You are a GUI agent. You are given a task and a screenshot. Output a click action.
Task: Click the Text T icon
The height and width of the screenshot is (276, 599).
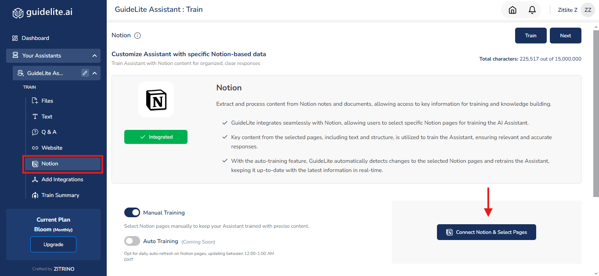tap(35, 117)
